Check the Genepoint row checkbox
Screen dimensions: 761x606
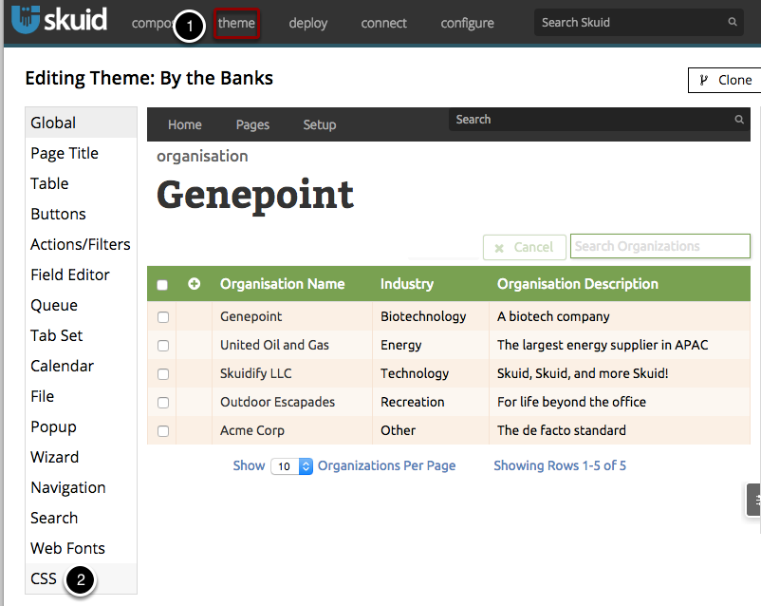163,317
